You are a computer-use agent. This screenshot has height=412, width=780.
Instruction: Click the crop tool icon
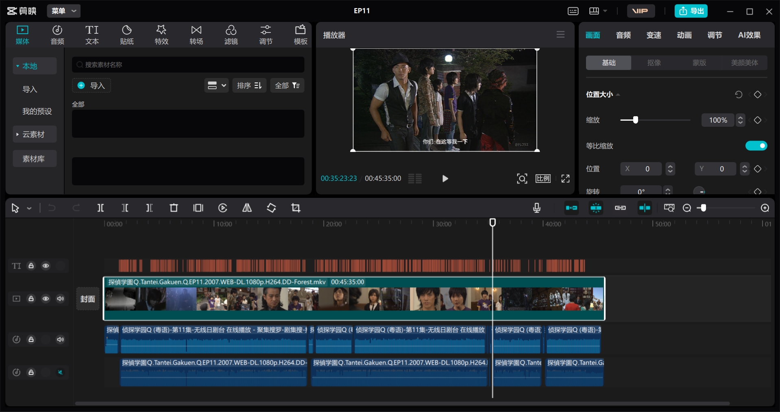pyautogui.click(x=296, y=208)
